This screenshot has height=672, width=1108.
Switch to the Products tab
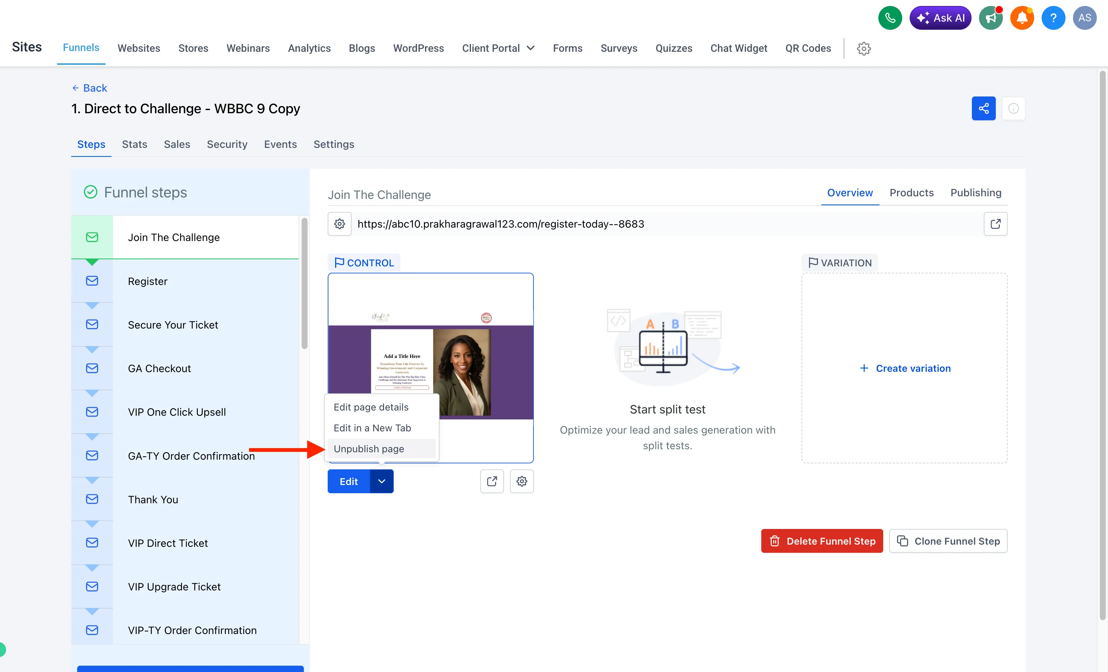tap(912, 193)
